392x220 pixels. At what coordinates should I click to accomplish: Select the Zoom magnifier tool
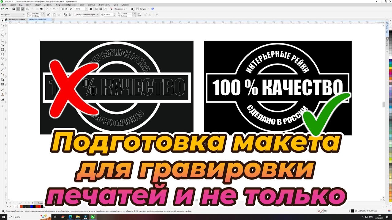(x=2, y=35)
